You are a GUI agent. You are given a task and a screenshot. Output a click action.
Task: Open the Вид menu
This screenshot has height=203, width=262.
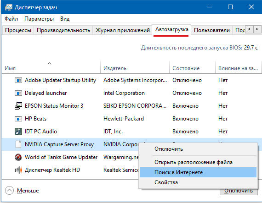pos(65,19)
